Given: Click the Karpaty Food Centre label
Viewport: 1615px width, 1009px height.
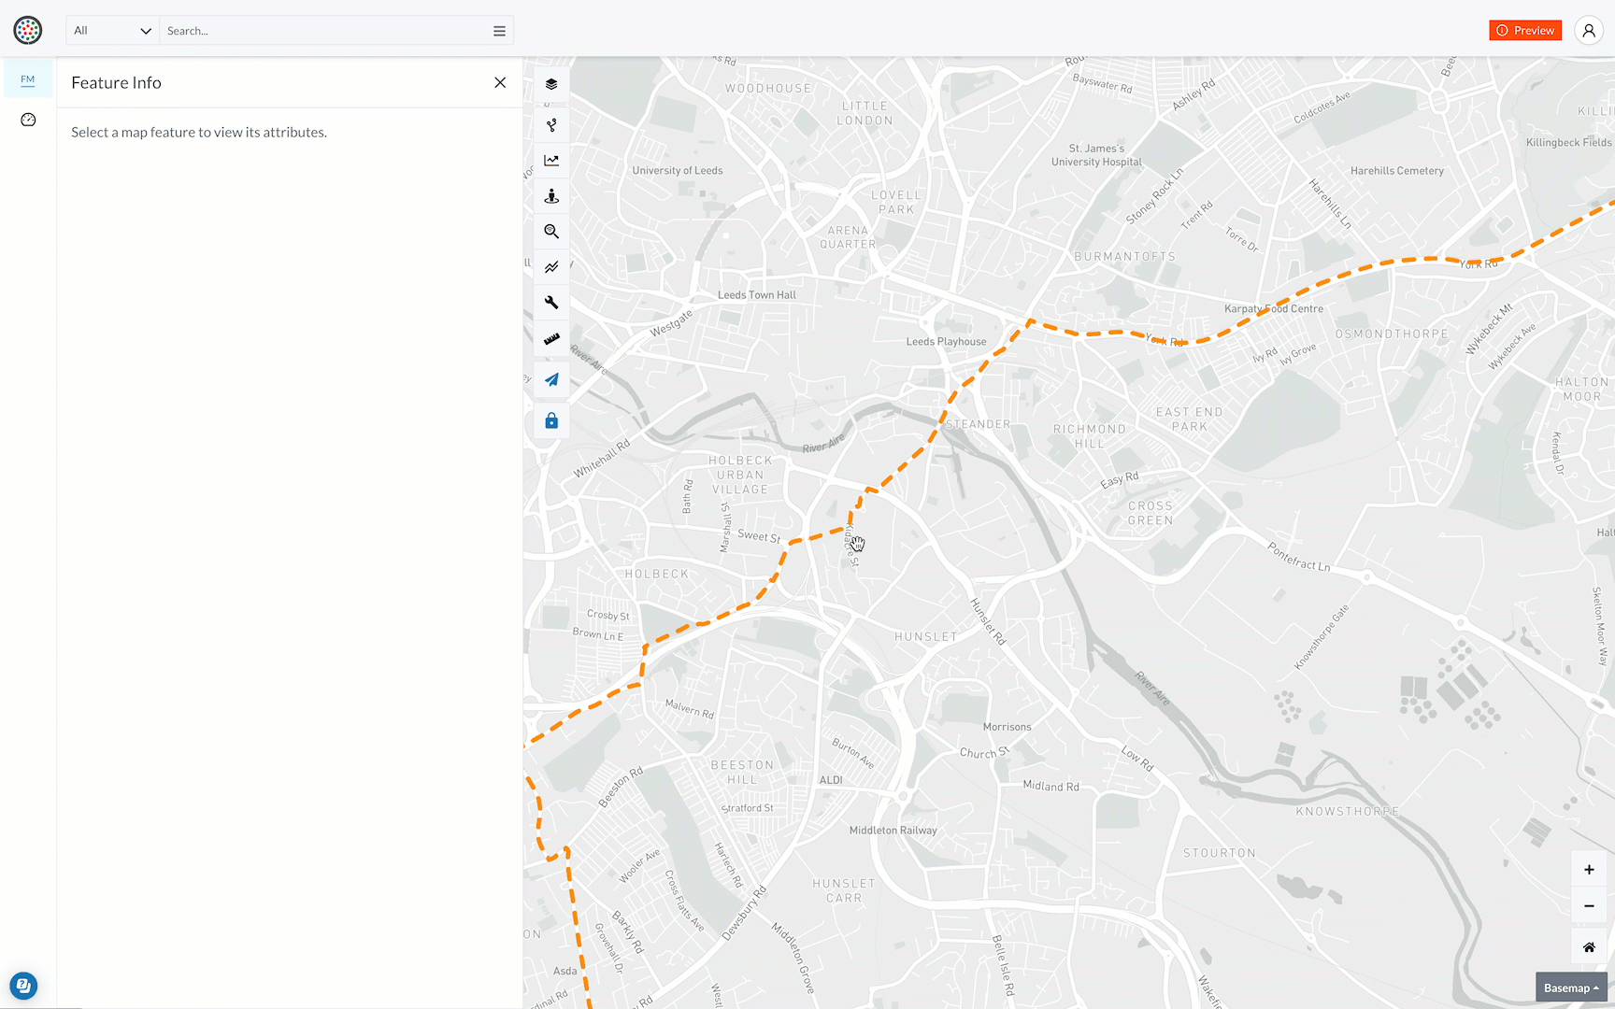Looking at the screenshot, I should (x=1274, y=309).
